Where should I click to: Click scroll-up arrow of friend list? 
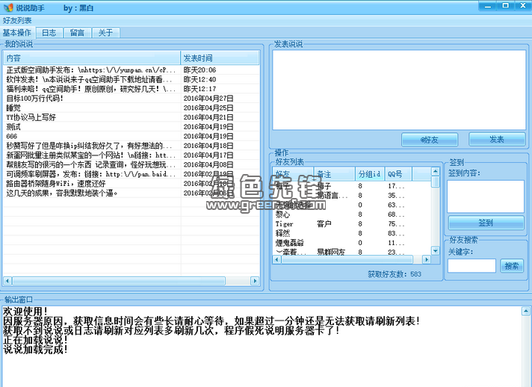point(436,171)
